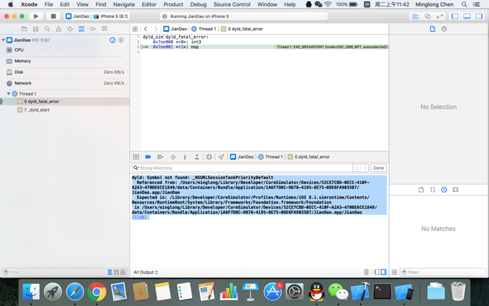
Task: Step into the current instruction
Action: point(185,157)
